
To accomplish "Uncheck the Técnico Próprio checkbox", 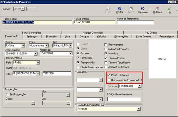I will click(106, 58).
